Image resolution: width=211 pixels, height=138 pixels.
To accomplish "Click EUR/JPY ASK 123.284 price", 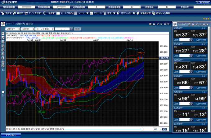I will pyautogui.click(x=199, y=50).
